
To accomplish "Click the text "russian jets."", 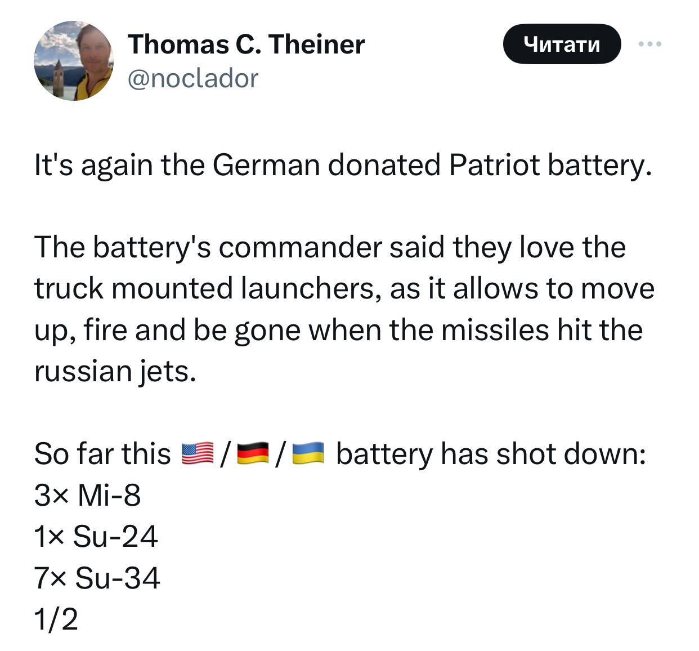I will pyautogui.click(x=115, y=371).
